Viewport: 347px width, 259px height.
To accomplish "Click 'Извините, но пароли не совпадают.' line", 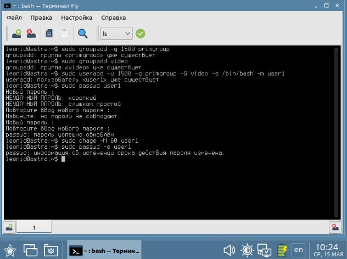I will click(63, 116).
